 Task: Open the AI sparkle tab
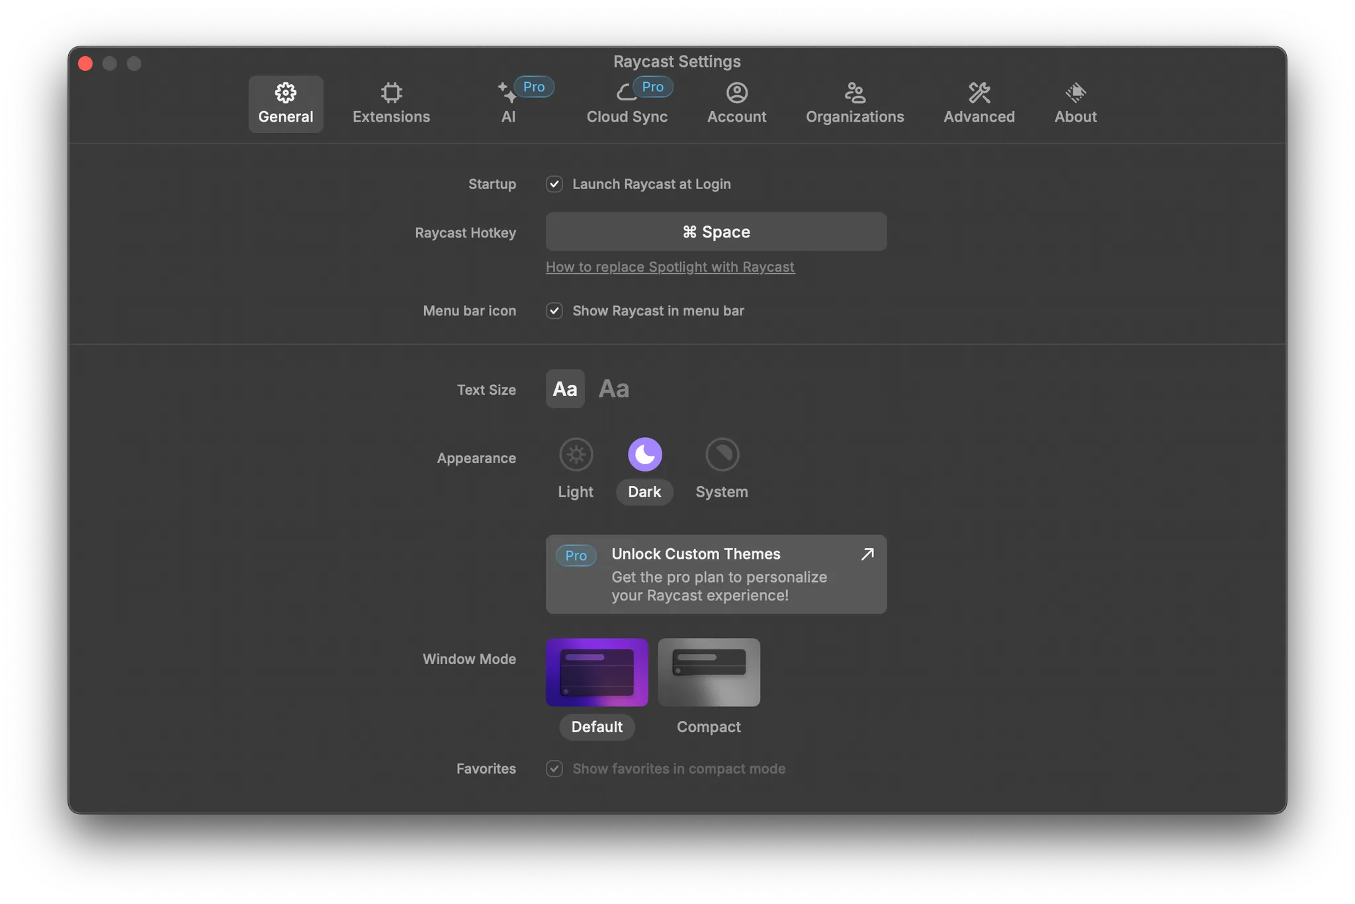[x=508, y=104]
